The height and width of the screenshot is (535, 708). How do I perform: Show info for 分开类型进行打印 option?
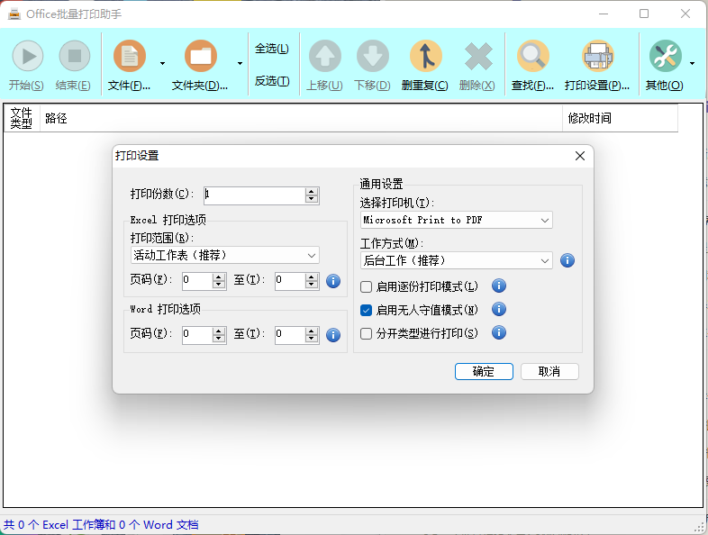499,332
